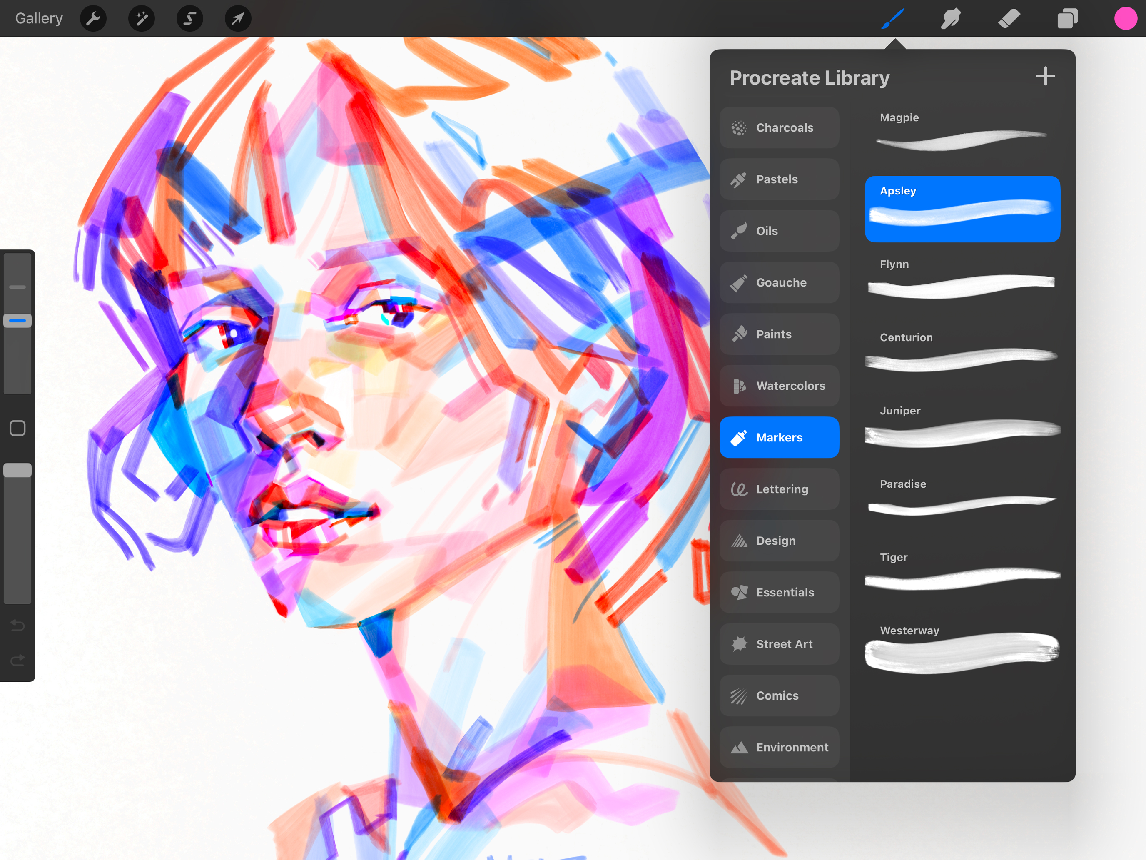Tap the Undo arrow on sidebar

(x=17, y=625)
